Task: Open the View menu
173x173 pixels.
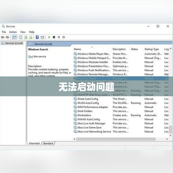Action: (23, 32)
